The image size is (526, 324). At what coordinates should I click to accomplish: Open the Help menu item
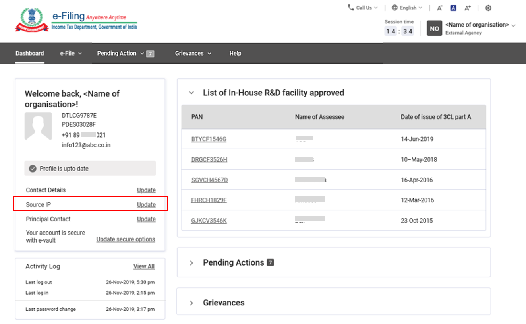(x=235, y=53)
